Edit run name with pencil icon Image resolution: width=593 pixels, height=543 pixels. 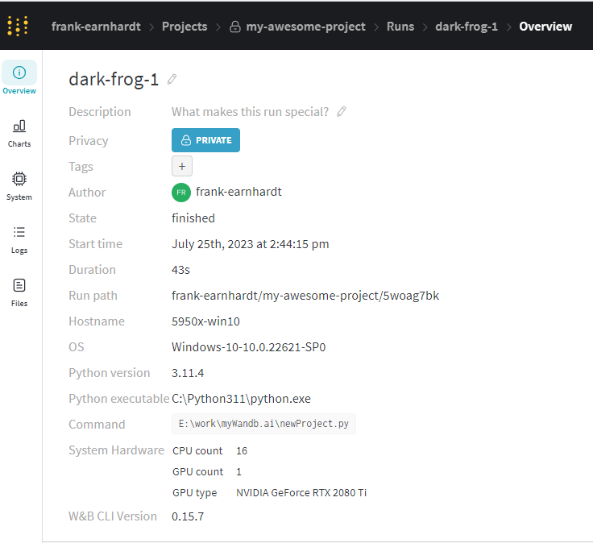(172, 79)
